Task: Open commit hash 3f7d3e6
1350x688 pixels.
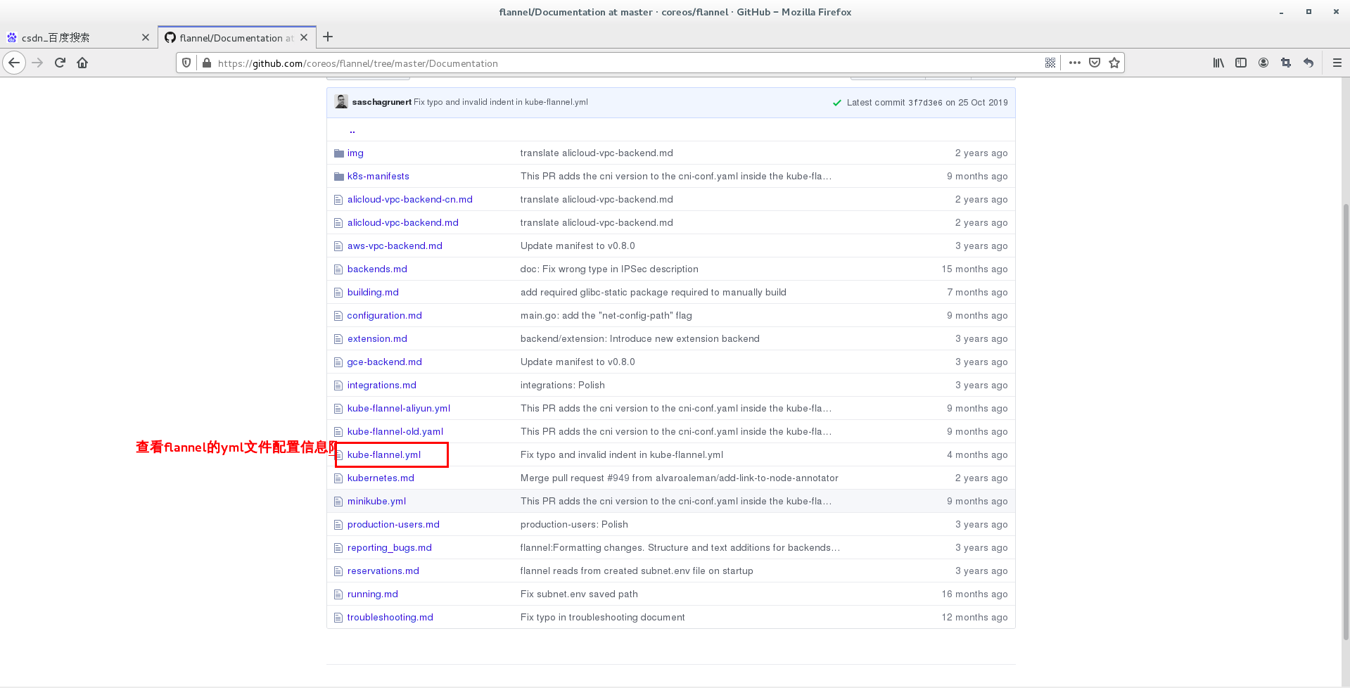Action: [x=925, y=103]
